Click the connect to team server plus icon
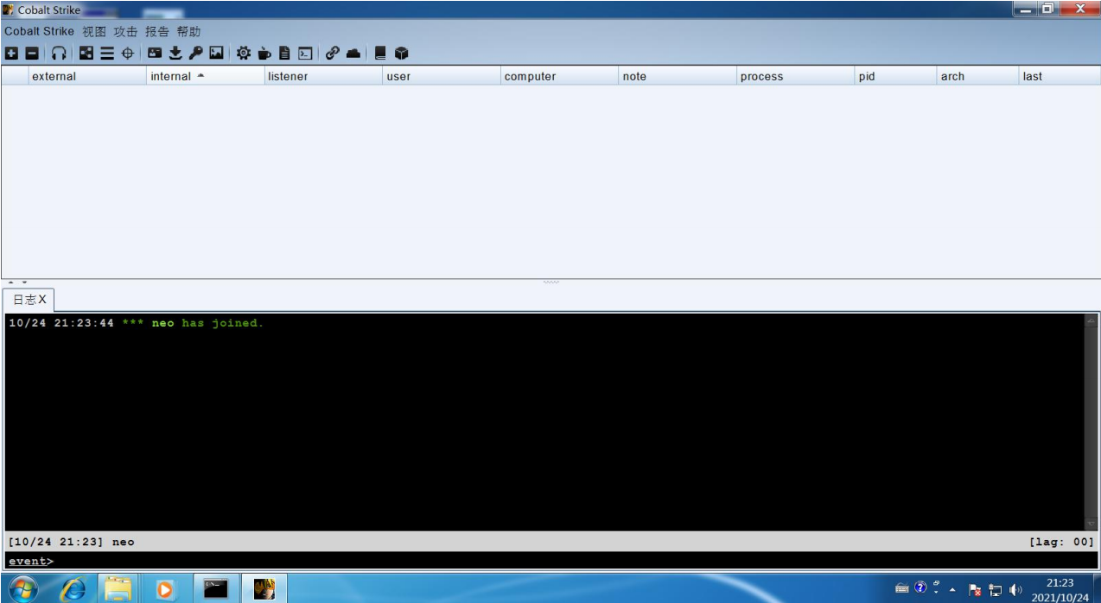 [x=11, y=54]
